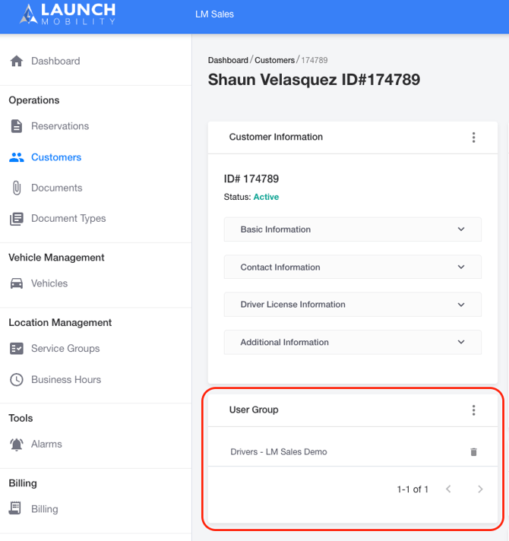Click the Vehicles car icon
The height and width of the screenshot is (541, 509).
pos(16,283)
